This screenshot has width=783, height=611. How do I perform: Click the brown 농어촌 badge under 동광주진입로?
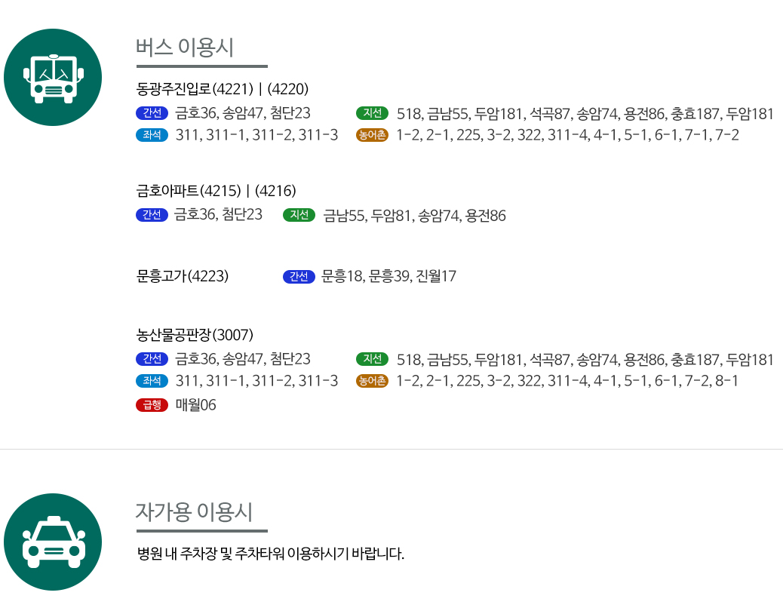click(372, 135)
